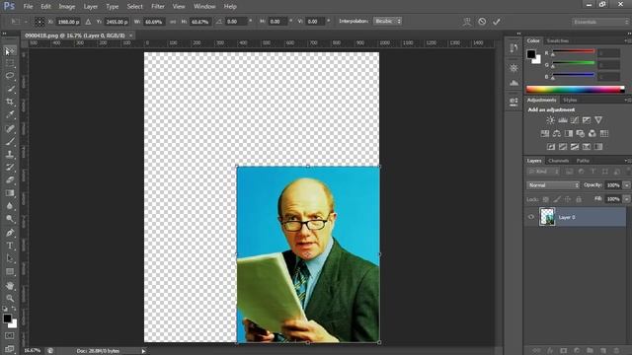Select the Lasso tool
The image size is (632, 355).
tap(10, 76)
